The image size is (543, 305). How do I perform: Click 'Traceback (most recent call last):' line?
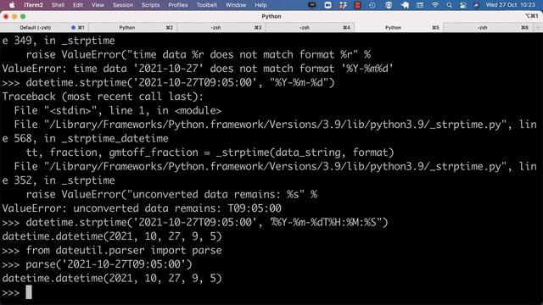103,97
